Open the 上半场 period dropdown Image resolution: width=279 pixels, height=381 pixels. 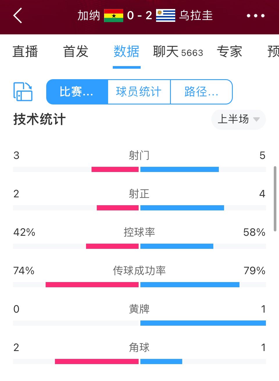[x=239, y=119]
